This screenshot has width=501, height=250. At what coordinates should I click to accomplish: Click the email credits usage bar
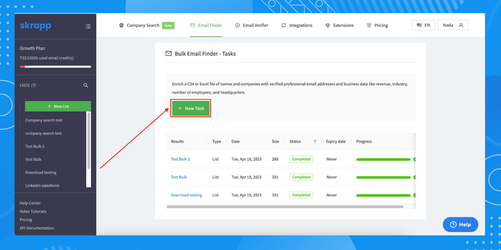point(55,67)
